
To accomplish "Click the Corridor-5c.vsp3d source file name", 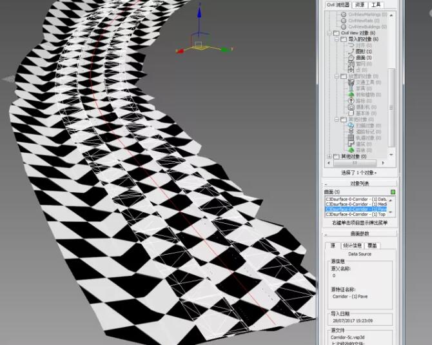I will pyautogui.click(x=348, y=337).
